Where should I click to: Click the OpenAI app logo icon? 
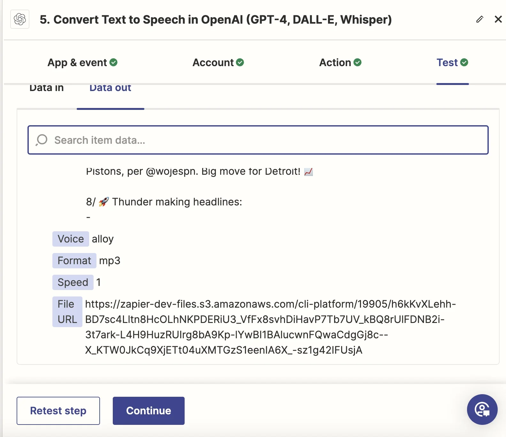tap(20, 19)
